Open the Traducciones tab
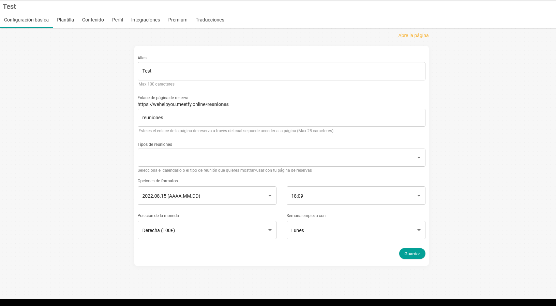Screen dimensions: 556x306 click(x=210, y=20)
